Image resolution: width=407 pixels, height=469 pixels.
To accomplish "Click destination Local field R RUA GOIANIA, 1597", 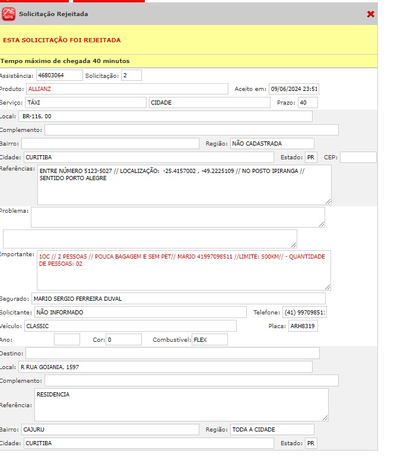I will click(166, 367).
